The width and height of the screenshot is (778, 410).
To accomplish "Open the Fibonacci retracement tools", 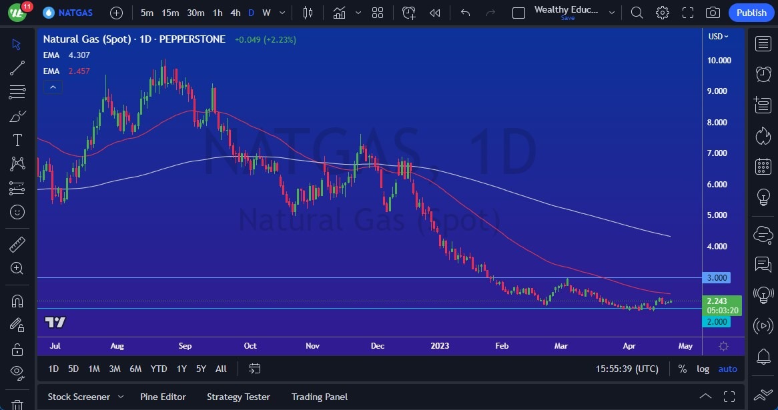I will coord(17,92).
